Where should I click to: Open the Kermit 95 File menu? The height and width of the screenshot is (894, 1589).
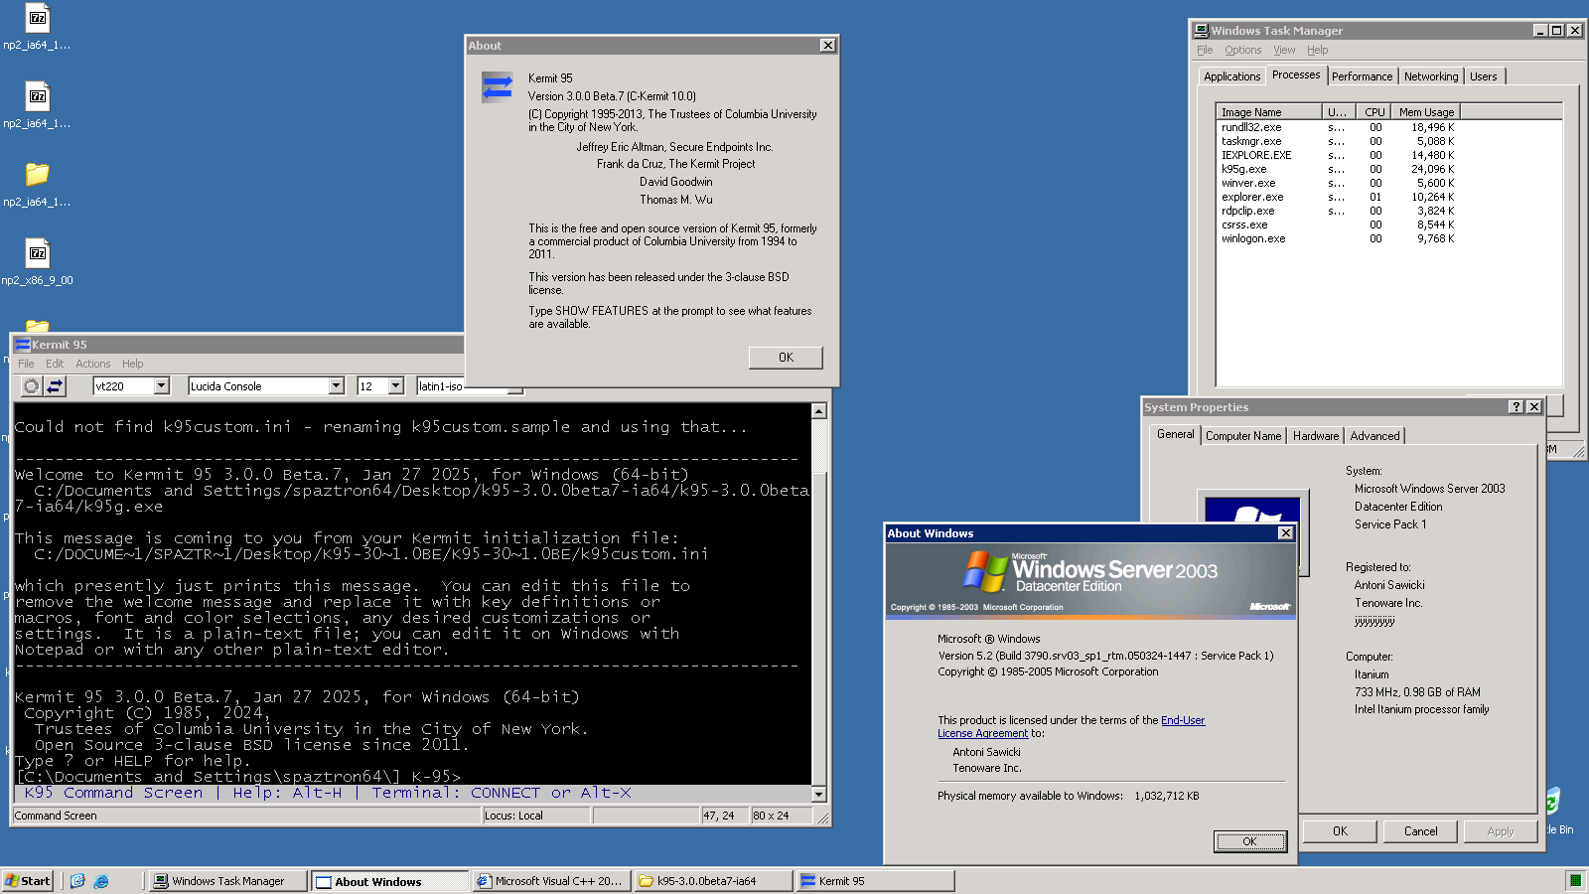click(x=26, y=364)
